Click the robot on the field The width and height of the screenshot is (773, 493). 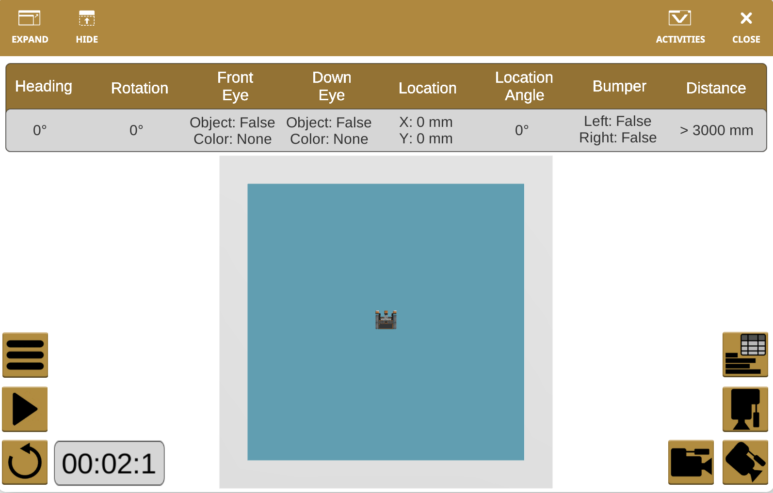tap(386, 320)
